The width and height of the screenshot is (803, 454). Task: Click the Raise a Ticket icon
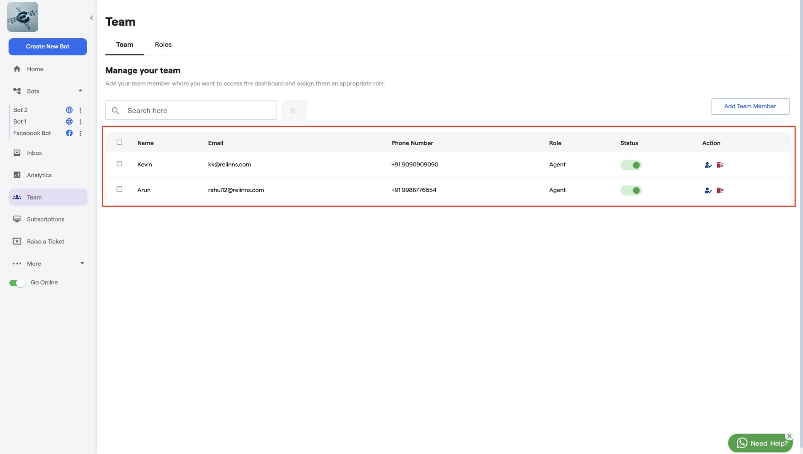17,241
